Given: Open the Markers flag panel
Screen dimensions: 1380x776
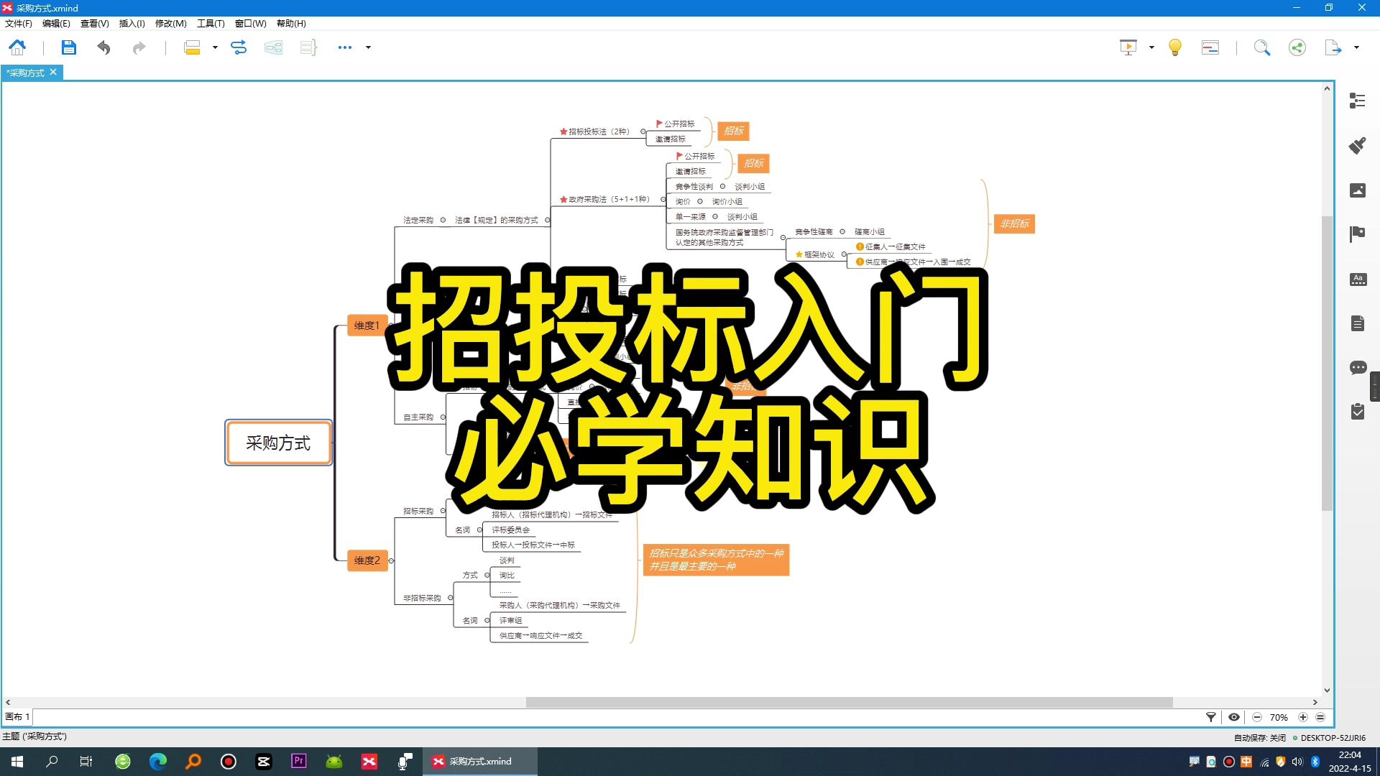Looking at the screenshot, I should click(x=1357, y=234).
